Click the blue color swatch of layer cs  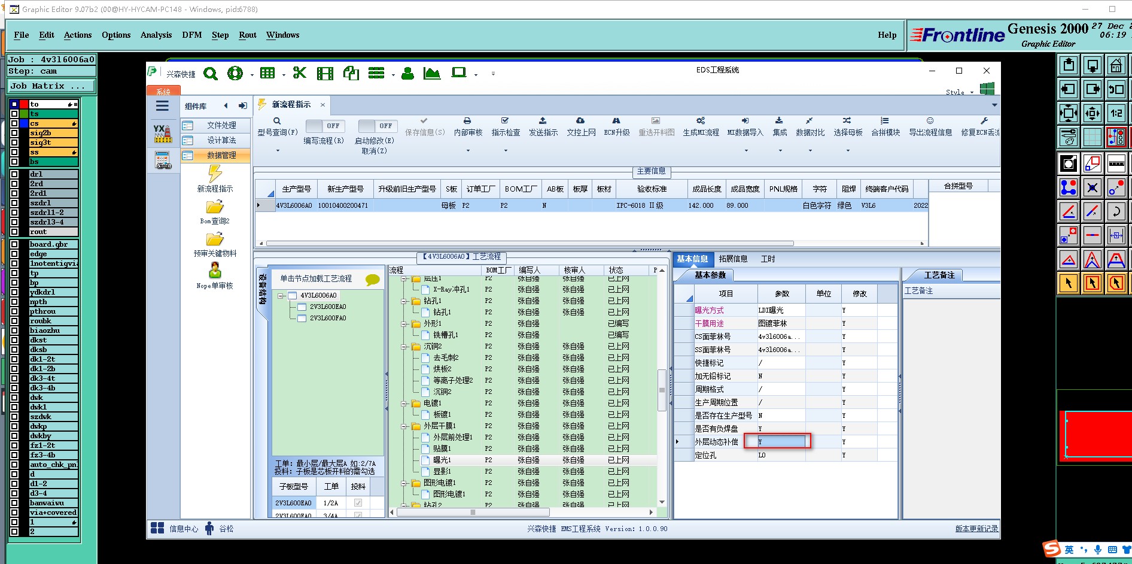tap(24, 123)
